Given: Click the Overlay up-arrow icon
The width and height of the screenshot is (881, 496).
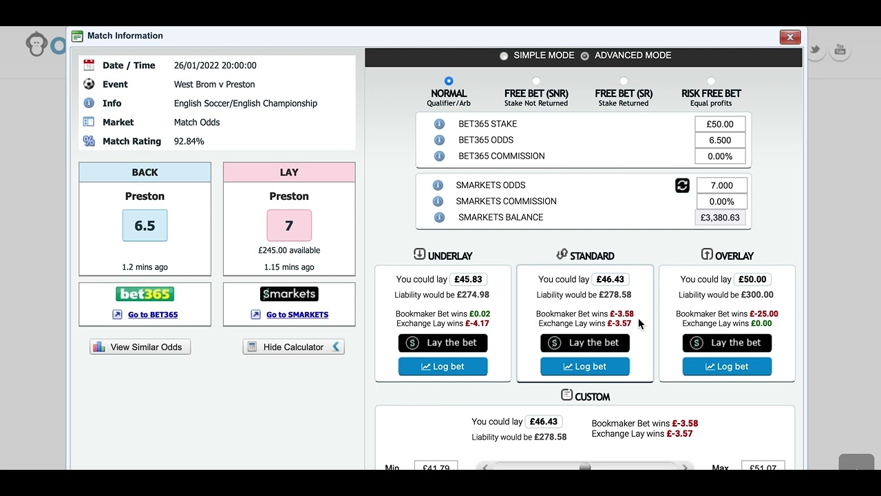Looking at the screenshot, I should [x=707, y=254].
